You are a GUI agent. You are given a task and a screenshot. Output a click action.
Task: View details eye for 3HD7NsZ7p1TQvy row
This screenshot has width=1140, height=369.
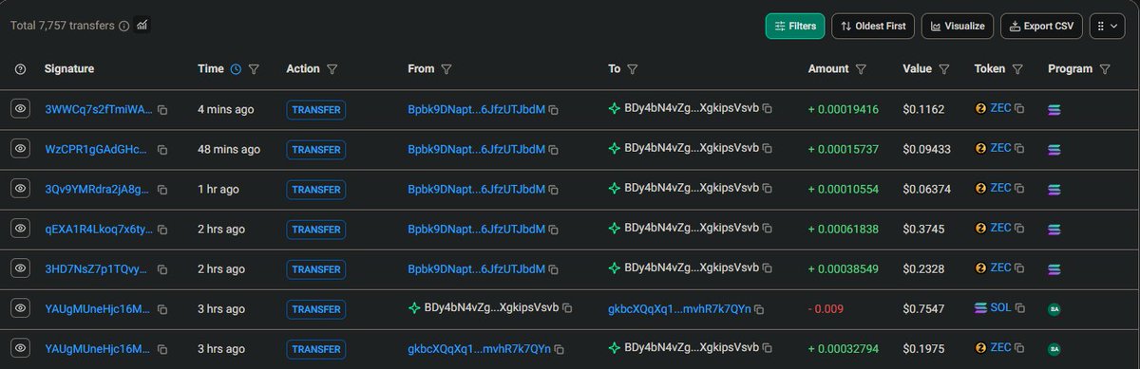pos(20,269)
